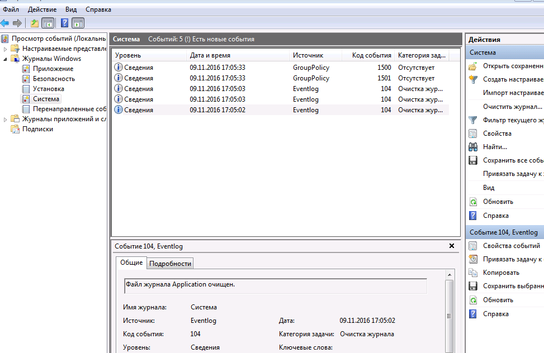Click the Back arrow toolbar icon

pyautogui.click(x=5, y=23)
